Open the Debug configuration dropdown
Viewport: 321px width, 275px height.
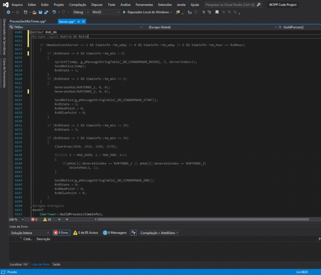(81, 12)
